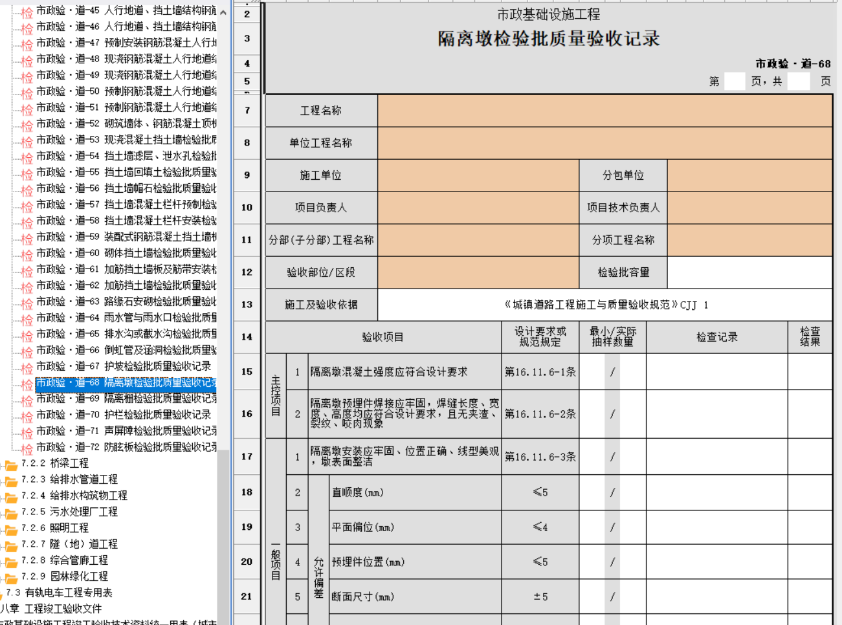
Task: Click the 检 icon beside 市政验·道-61
Action: [27, 270]
